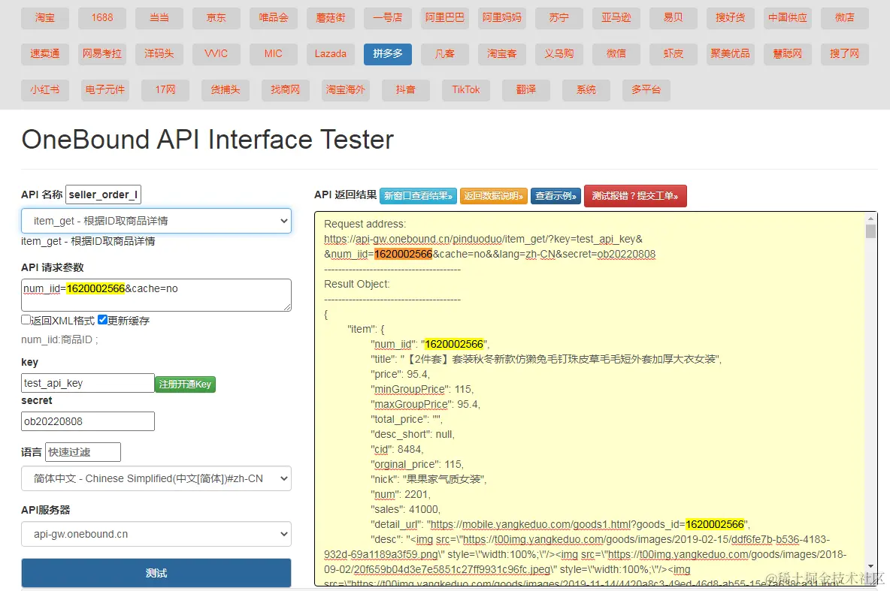Open the 聚美优品 platform tab
Viewport: 890px width, 591px height.
(x=731, y=54)
